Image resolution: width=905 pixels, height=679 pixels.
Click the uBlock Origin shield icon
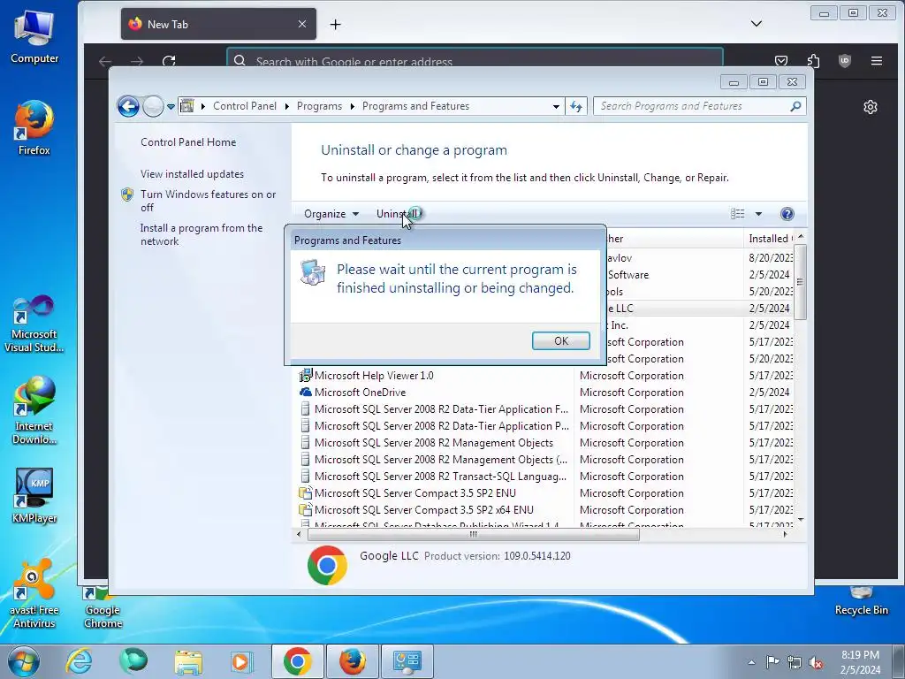coord(844,61)
